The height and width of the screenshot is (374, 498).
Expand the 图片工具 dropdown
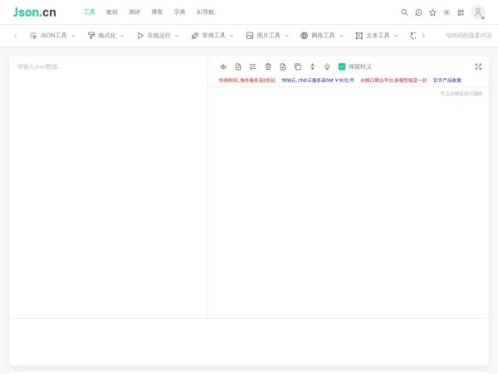pos(267,35)
